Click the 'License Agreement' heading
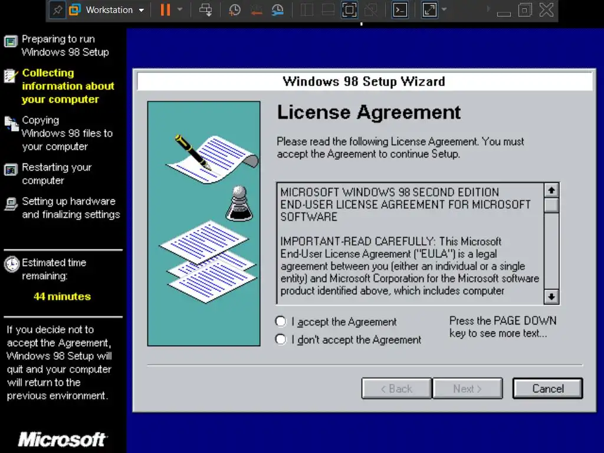 click(369, 113)
